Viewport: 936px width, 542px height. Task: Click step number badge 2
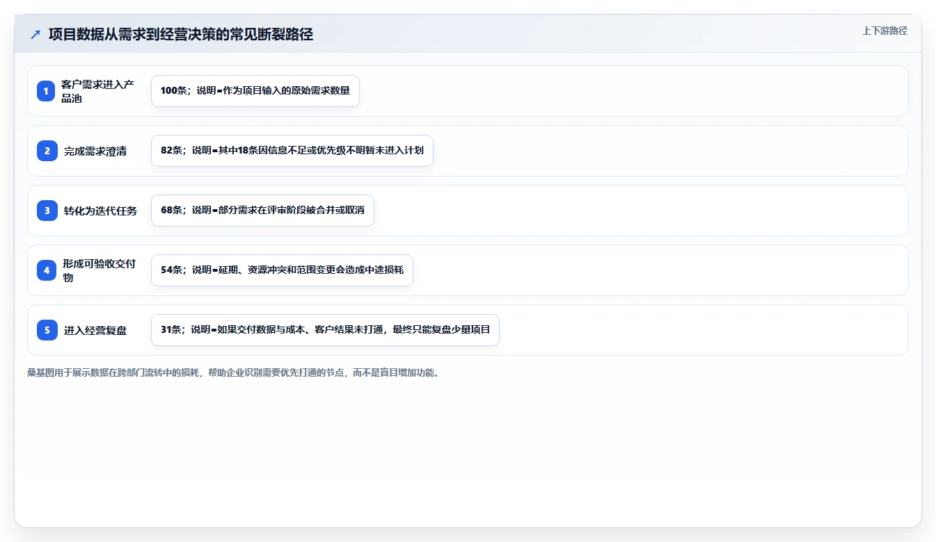pyautogui.click(x=47, y=151)
